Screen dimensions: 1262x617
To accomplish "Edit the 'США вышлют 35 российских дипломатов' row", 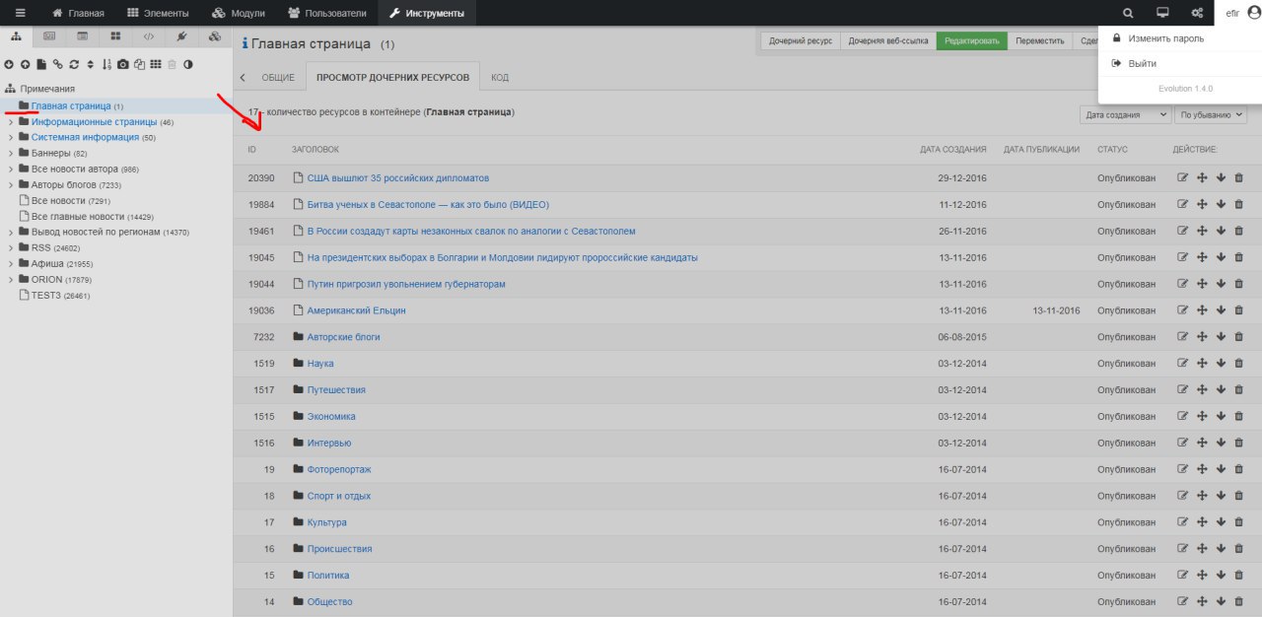I will 1183,178.
